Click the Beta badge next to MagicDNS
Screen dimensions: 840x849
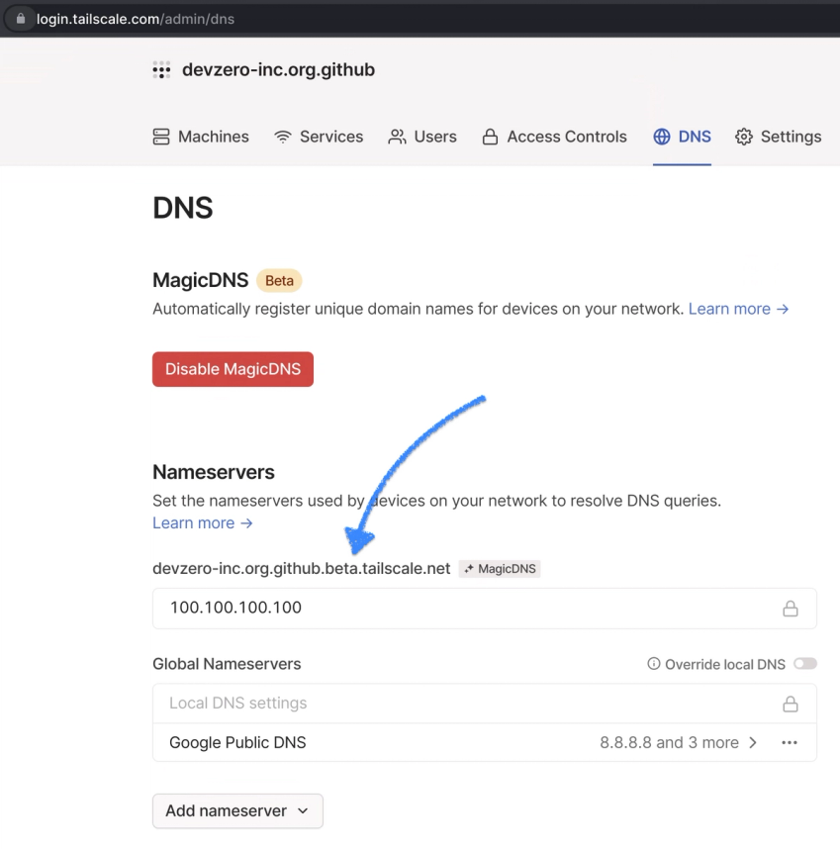pos(279,280)
